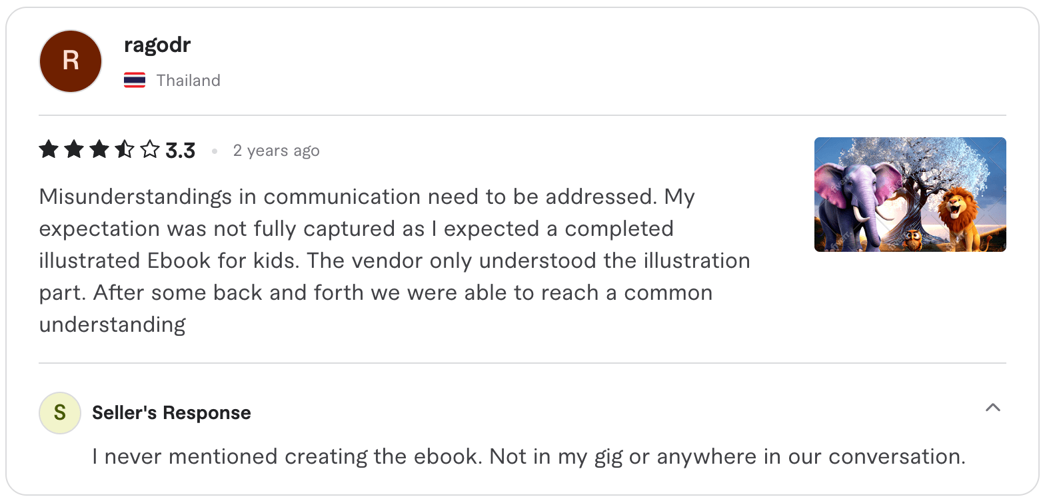
Task: Click the second star in the rating
Action: pyautogui.click(x=73, y=150)
